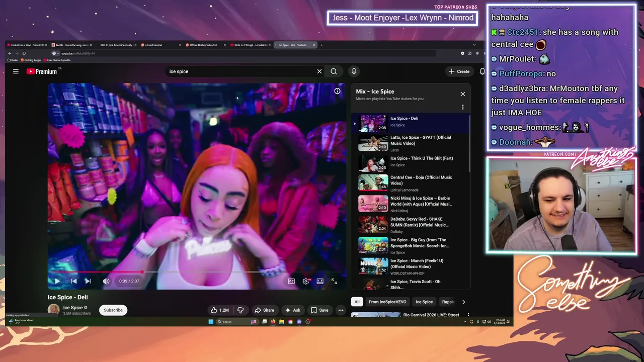
Task: Click the search magnifier button
Action: [334, 71]
